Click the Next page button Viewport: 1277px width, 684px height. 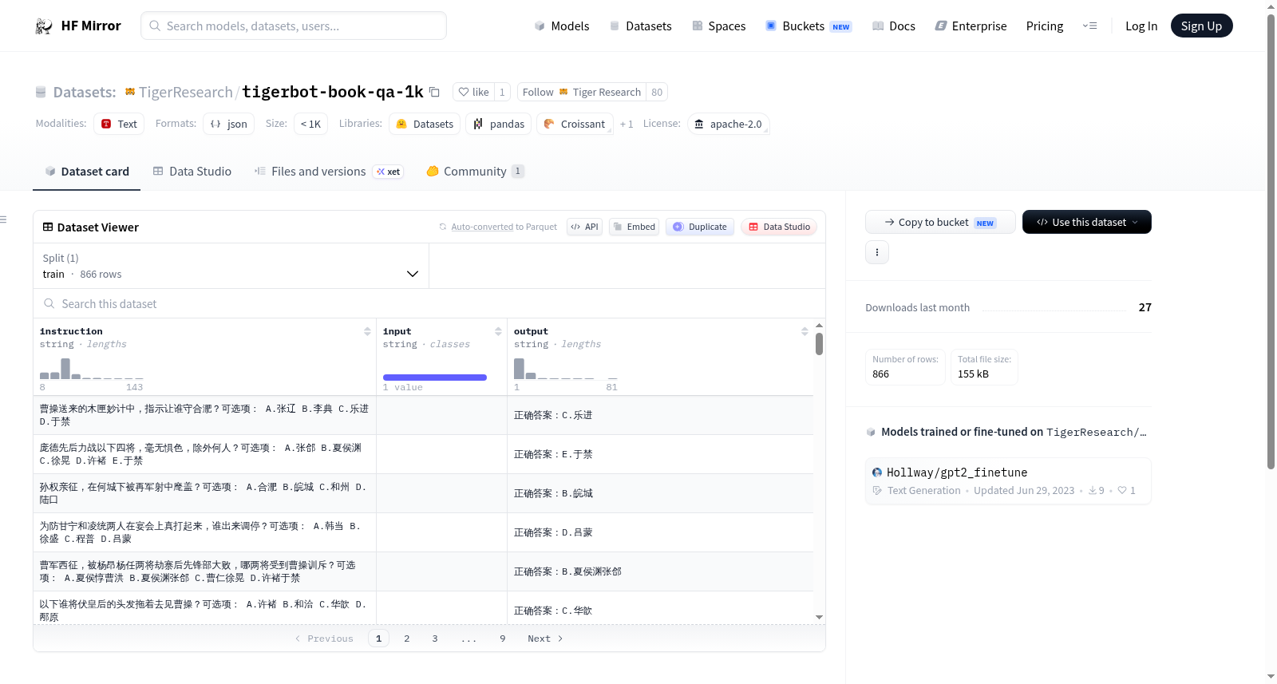tap(545, 639)
